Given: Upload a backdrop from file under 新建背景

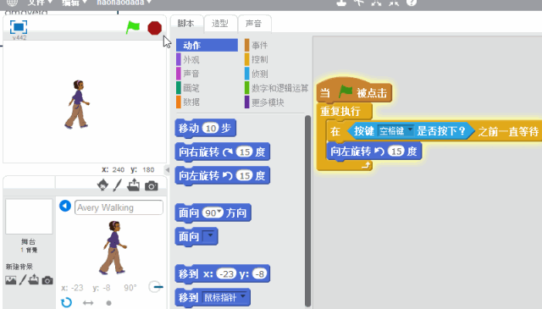Looking at the screenshot, I should click(x=34, y=279).
